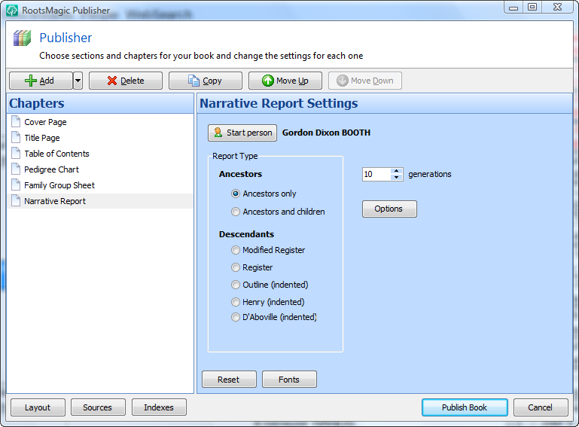Click the RootsMagic title bar logo icon
This screenshot has height=427, width=579.
[12, 11]
